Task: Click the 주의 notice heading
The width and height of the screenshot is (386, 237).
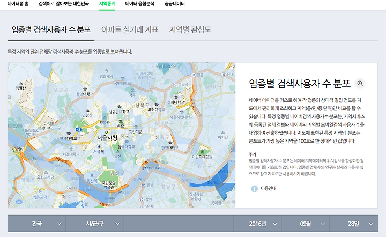Action: pyautogui.click(x=253, y=154)
